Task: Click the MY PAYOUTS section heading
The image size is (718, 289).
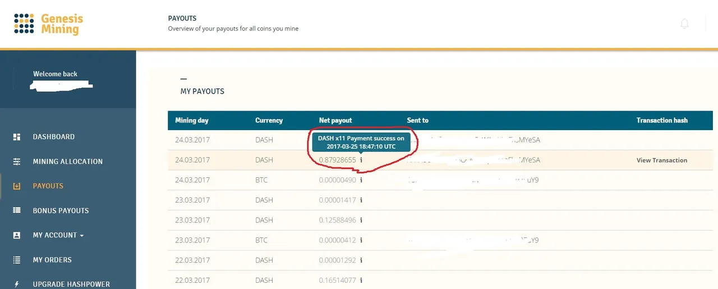Action: (202, 91)
